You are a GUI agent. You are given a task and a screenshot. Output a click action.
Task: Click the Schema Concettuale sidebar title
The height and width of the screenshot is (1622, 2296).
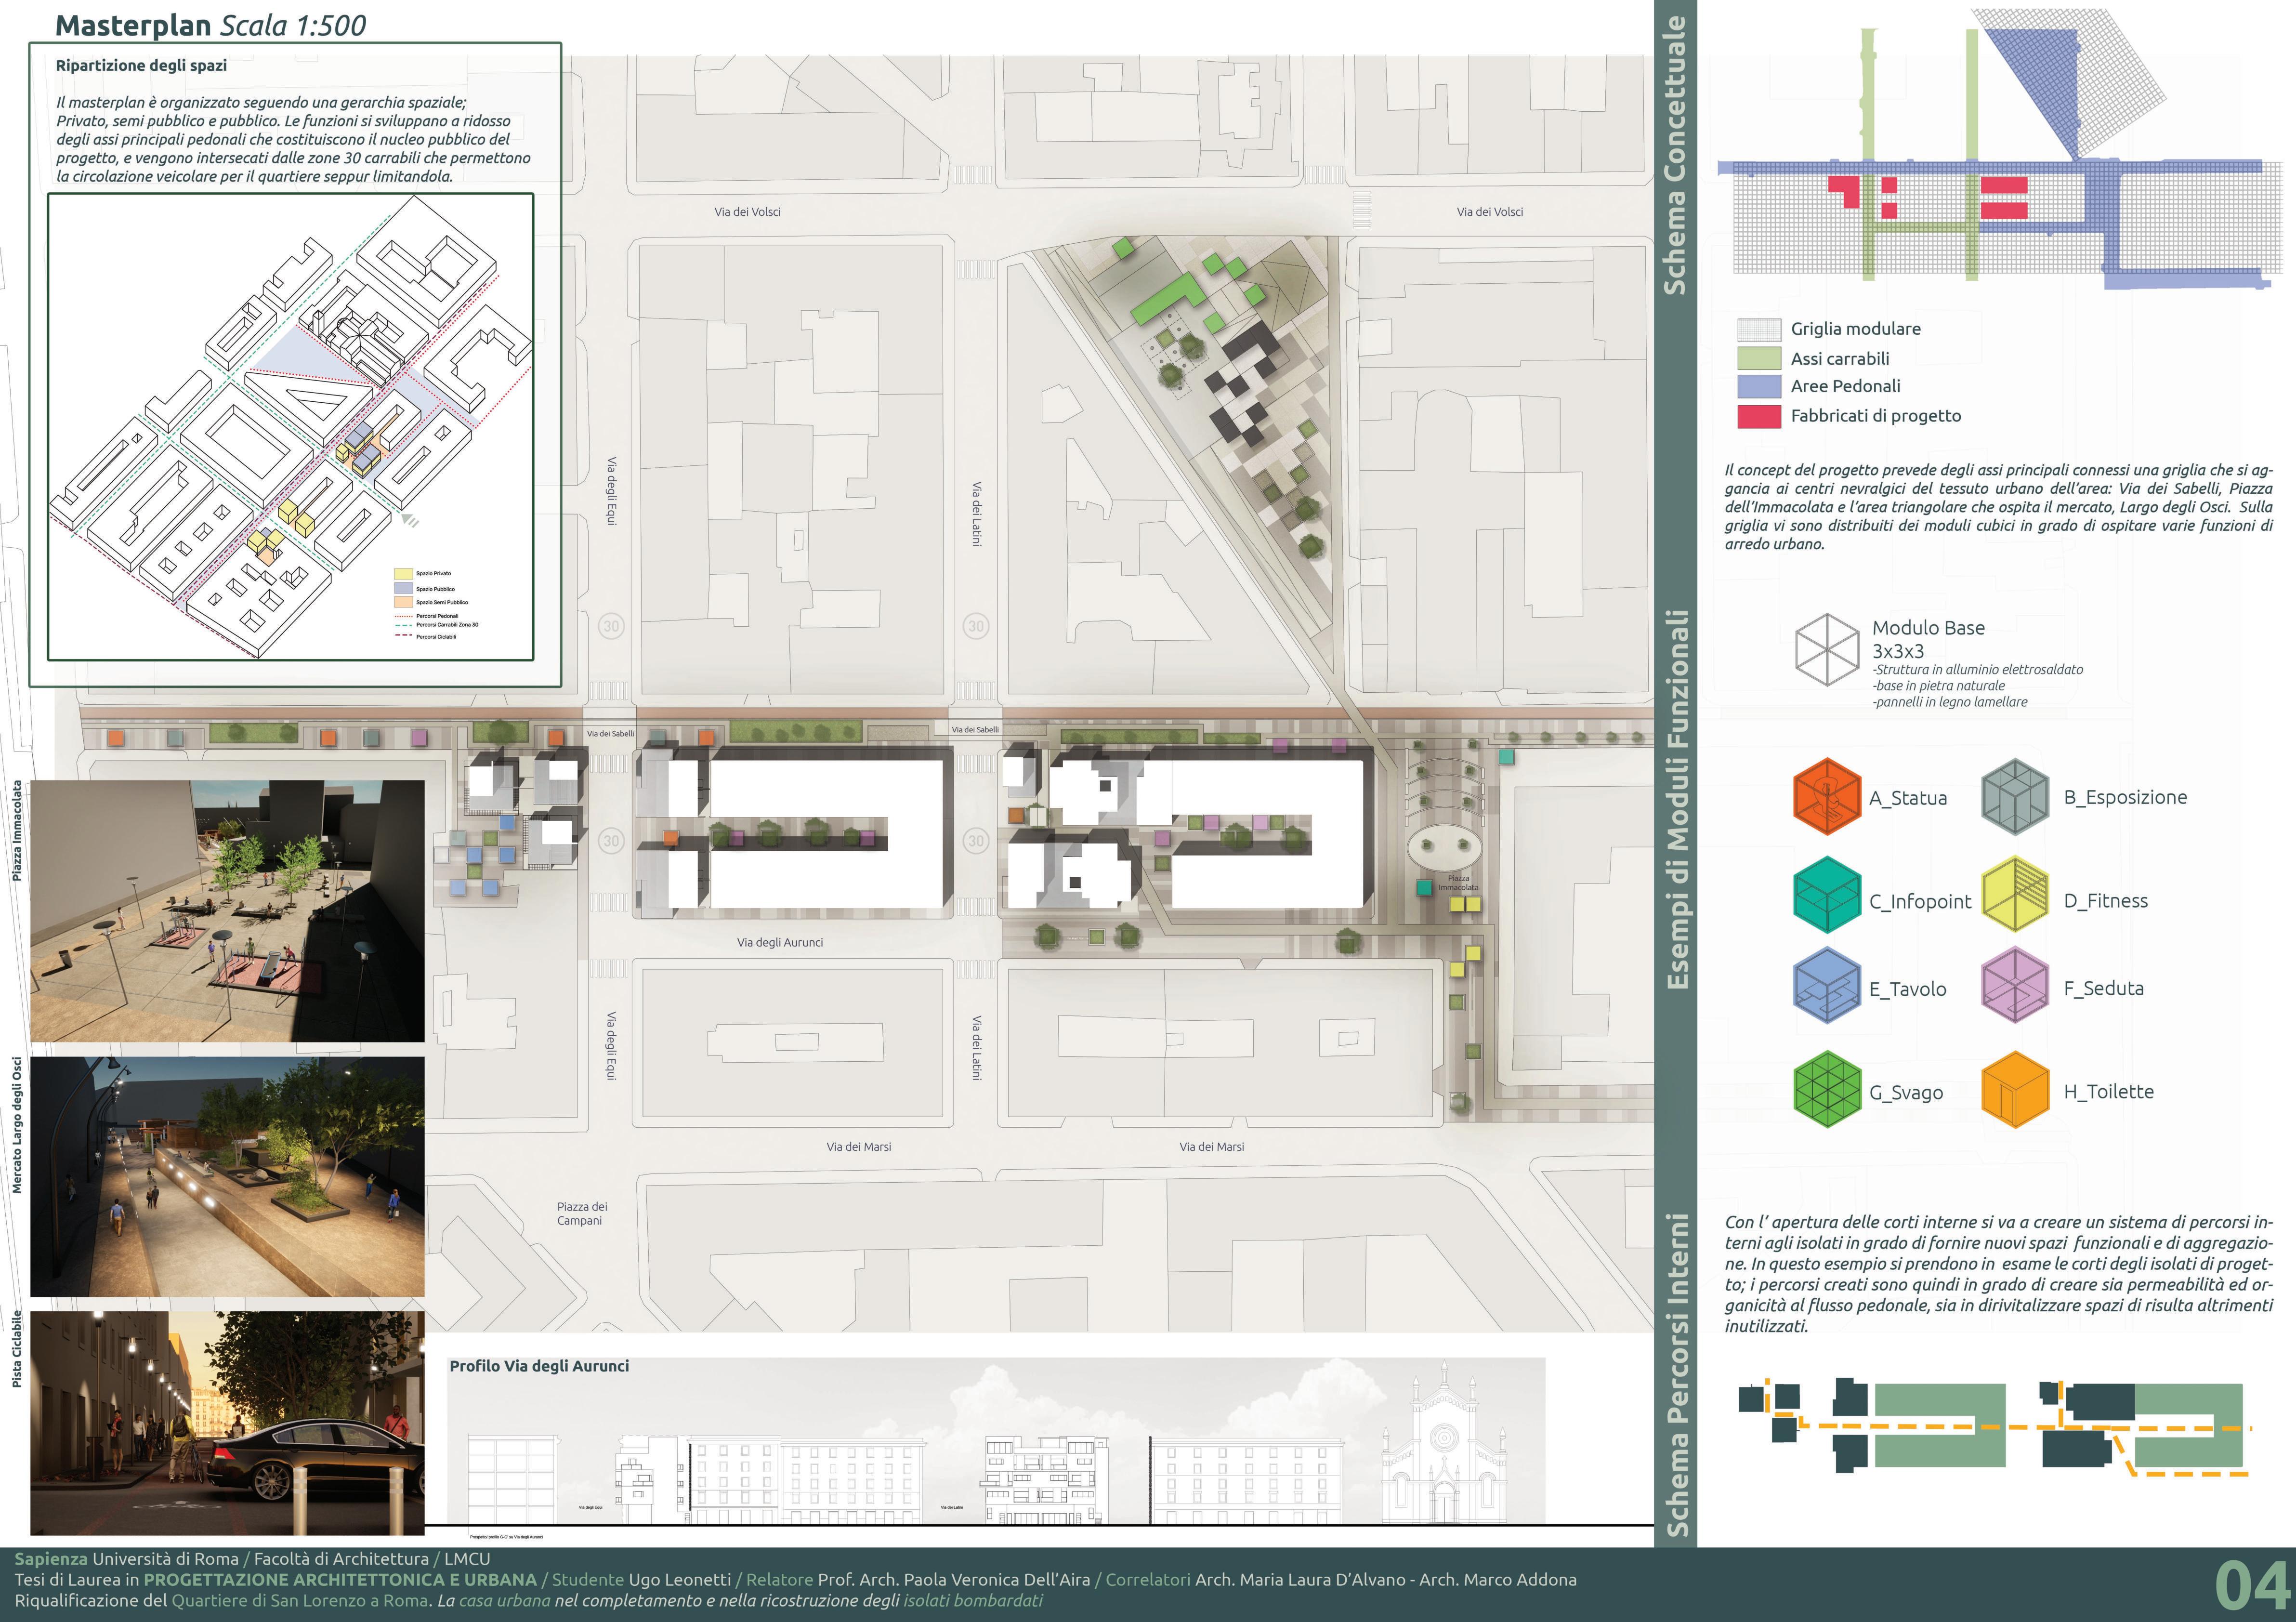pos(1675,155)
